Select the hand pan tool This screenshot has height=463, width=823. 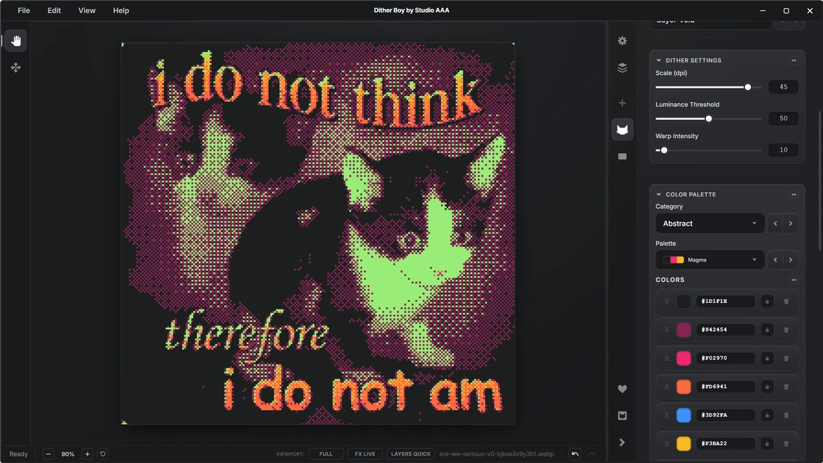(16, 40)
